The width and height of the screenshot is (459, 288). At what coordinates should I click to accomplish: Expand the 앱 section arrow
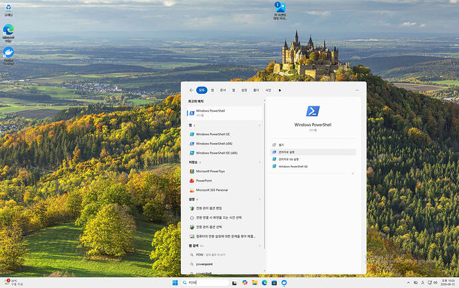pyautogui.click(x=259, y=125)
